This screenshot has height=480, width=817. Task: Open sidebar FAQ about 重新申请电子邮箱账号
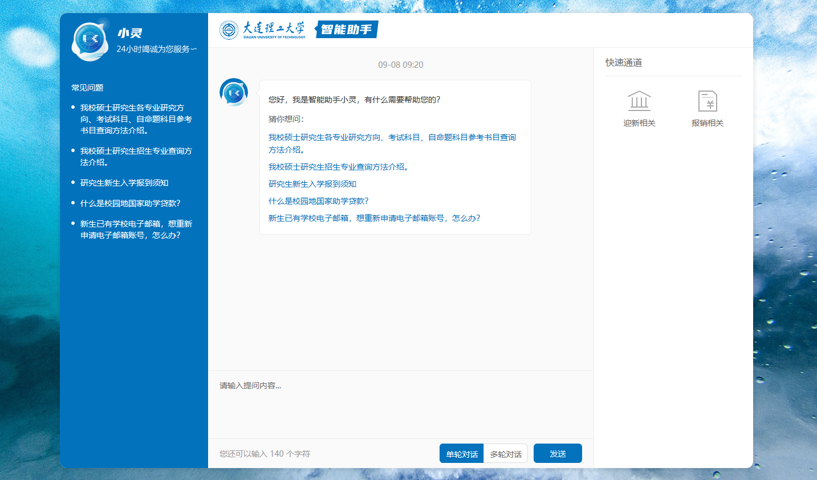point(136,229)
